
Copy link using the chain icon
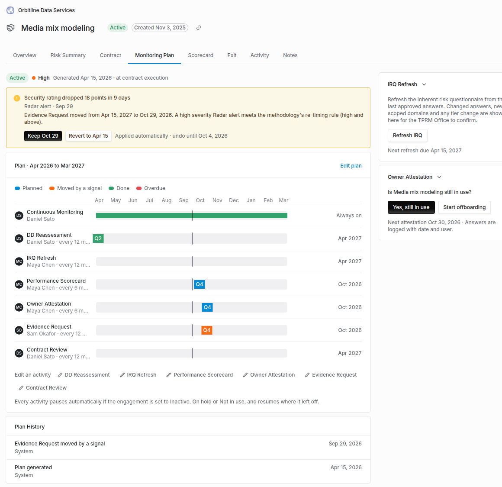(199, 28)
